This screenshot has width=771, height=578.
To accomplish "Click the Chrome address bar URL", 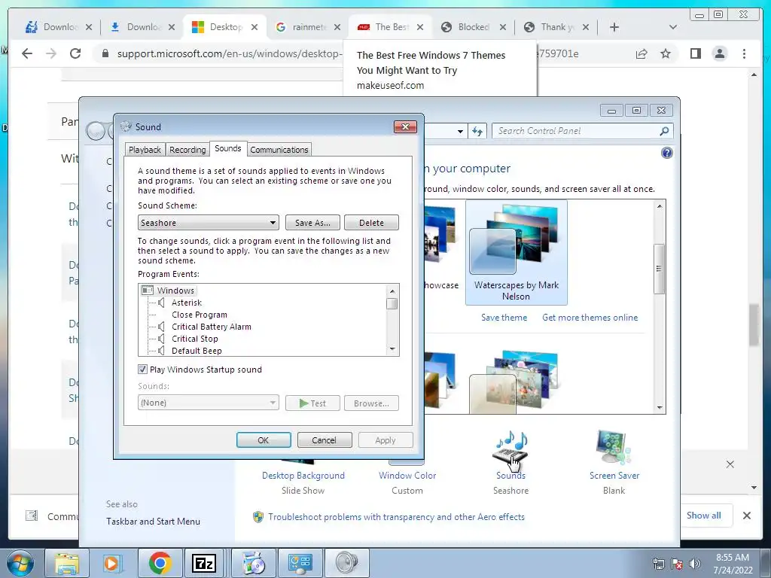I will tap(228, 53).
